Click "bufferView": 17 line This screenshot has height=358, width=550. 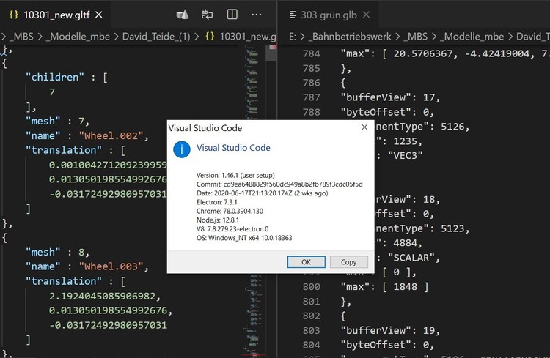coord(390,97)
